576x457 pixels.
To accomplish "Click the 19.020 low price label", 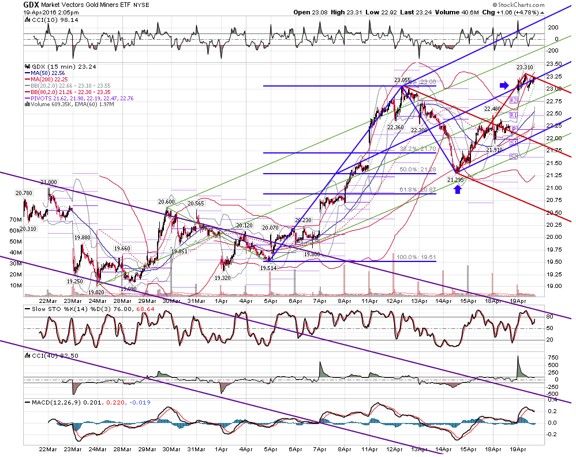I will click(96, 292).
